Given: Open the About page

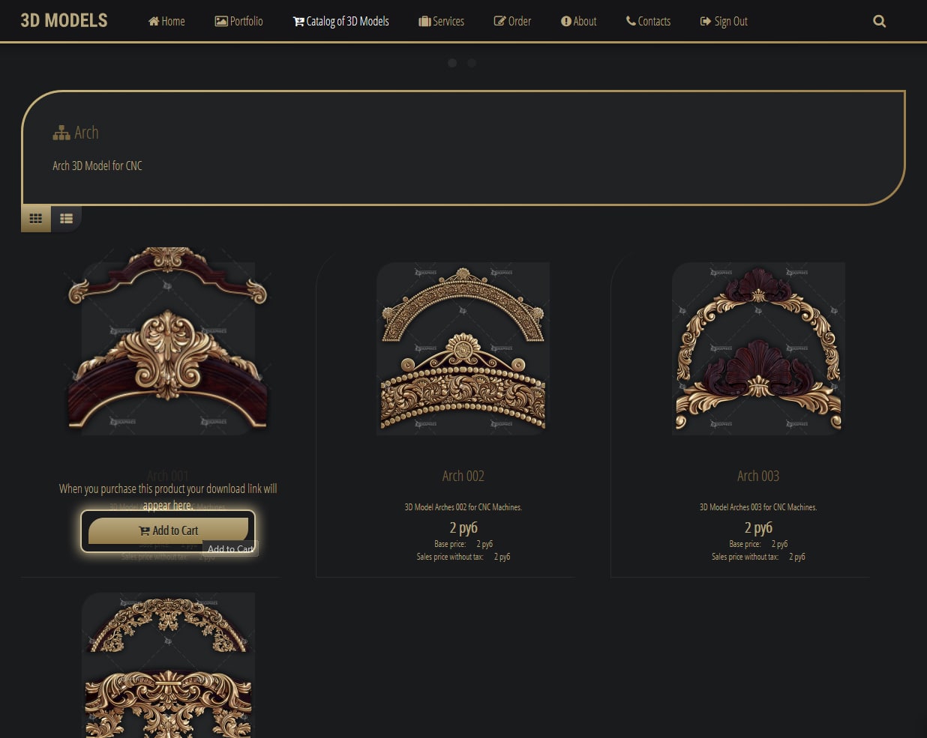Looking at the screenshot, I should tap(578, 22).
